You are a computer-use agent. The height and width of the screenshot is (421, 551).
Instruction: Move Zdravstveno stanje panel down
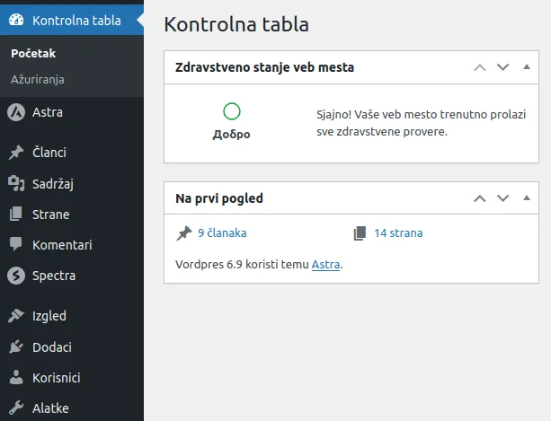click(x=502, y=67)
